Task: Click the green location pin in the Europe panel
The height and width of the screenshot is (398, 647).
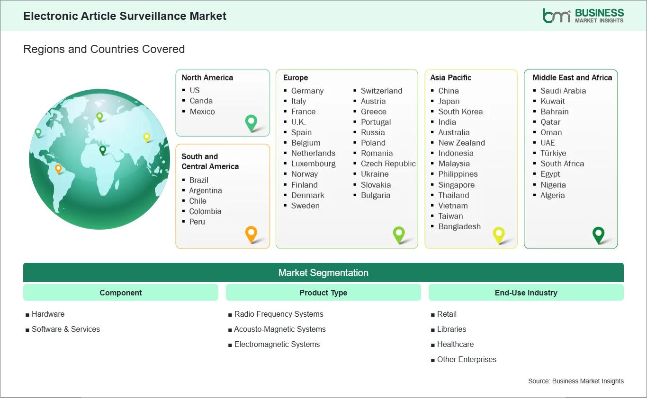Action: [x=399, y=234]
